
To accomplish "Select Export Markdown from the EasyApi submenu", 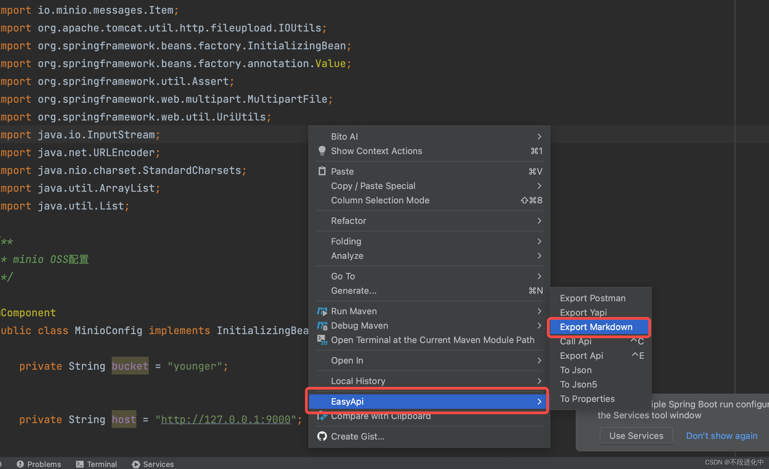I will [596, 327].
